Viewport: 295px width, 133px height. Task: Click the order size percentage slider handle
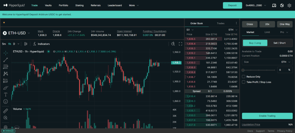point(243,70)
